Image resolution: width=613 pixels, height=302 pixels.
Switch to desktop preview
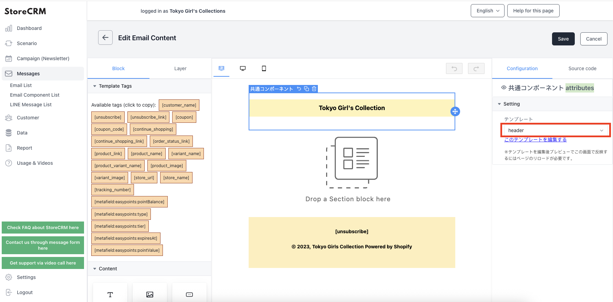click(243, 68)
